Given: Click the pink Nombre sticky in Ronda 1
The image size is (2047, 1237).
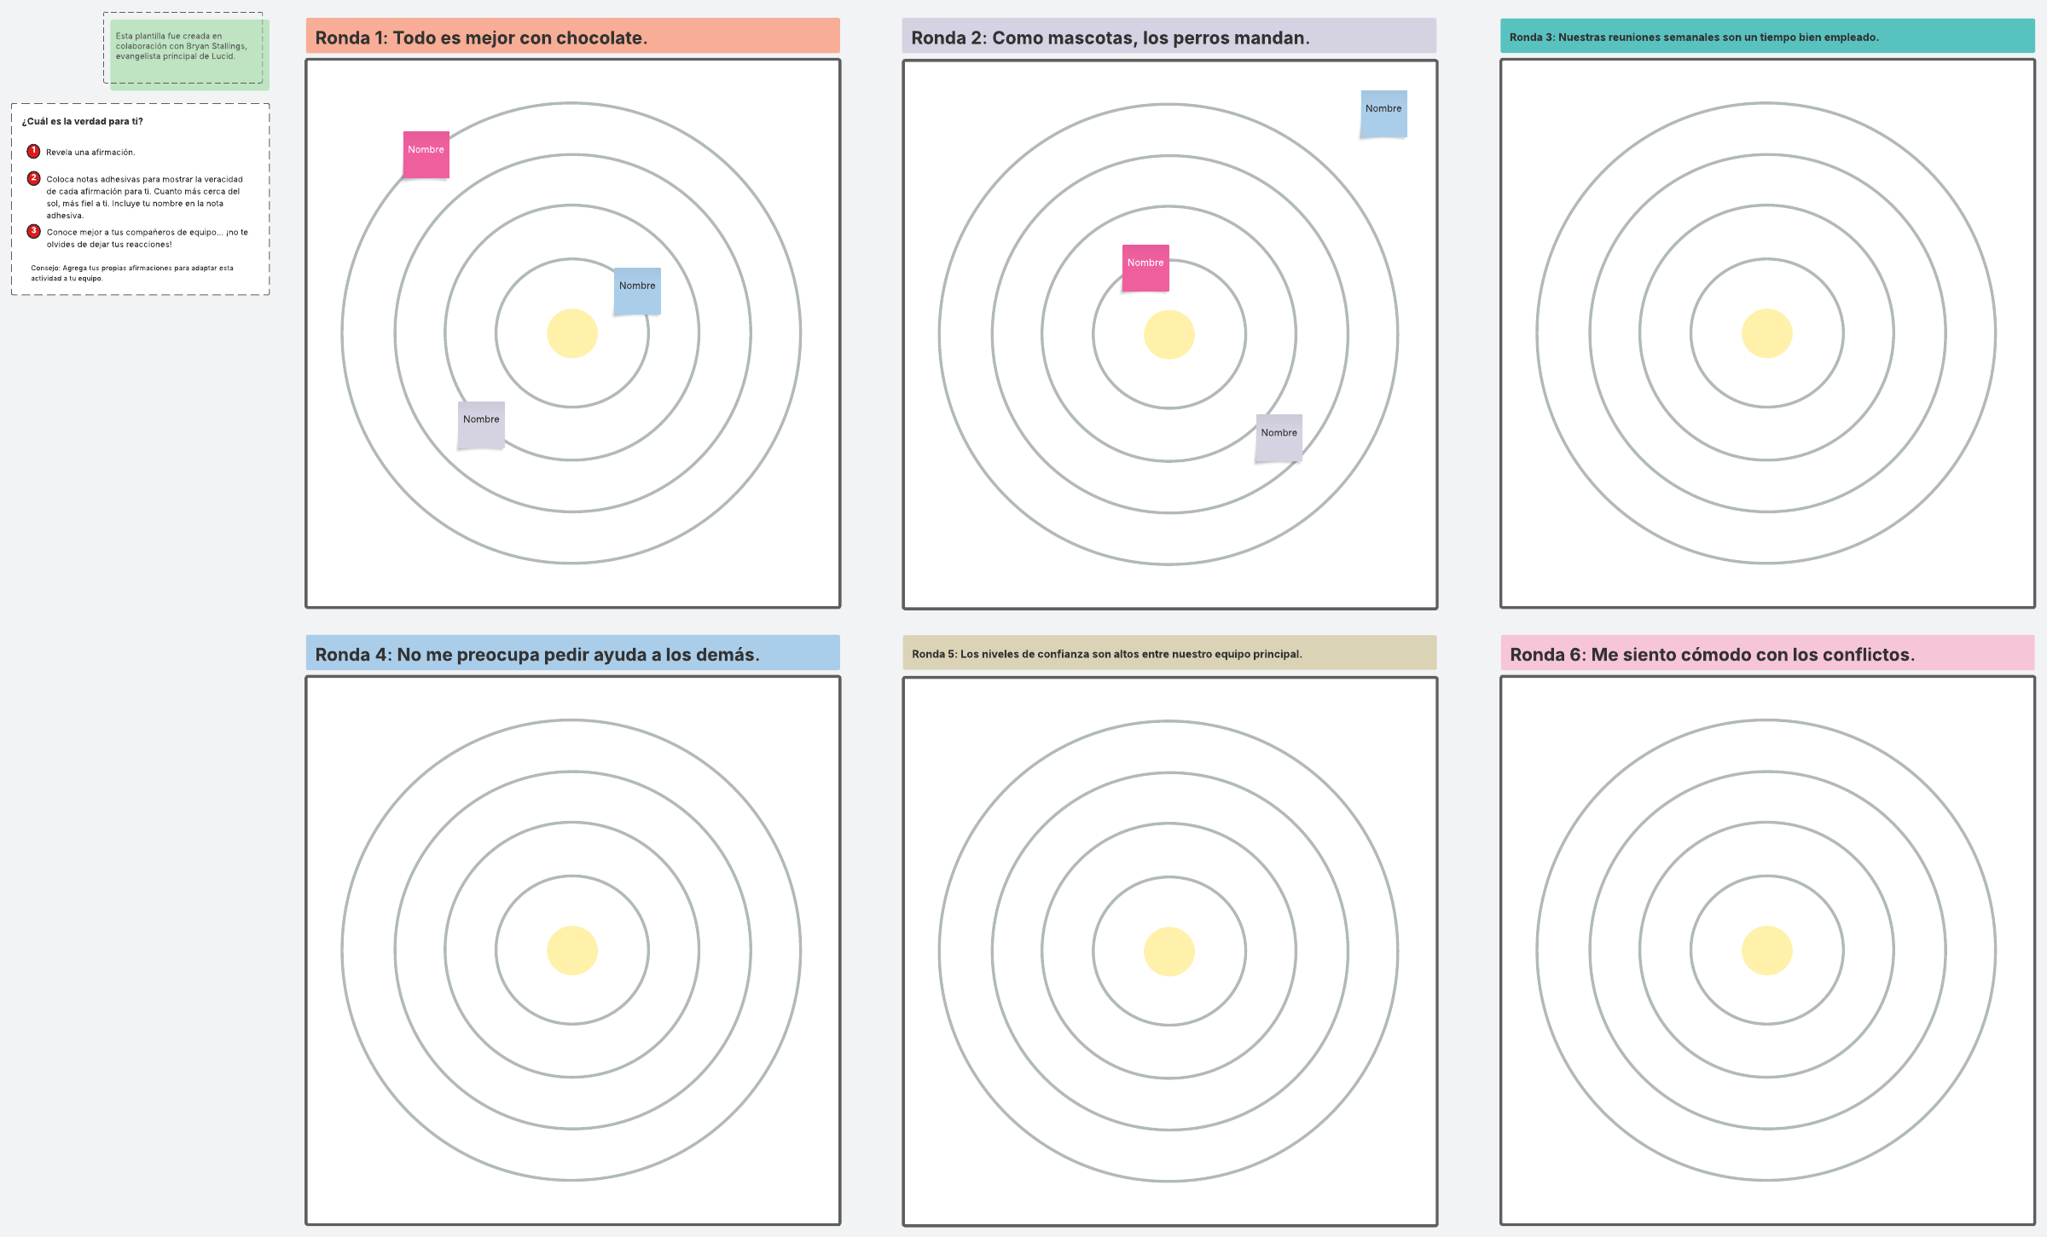Looking at the screenshot, I should click(426, 155).
